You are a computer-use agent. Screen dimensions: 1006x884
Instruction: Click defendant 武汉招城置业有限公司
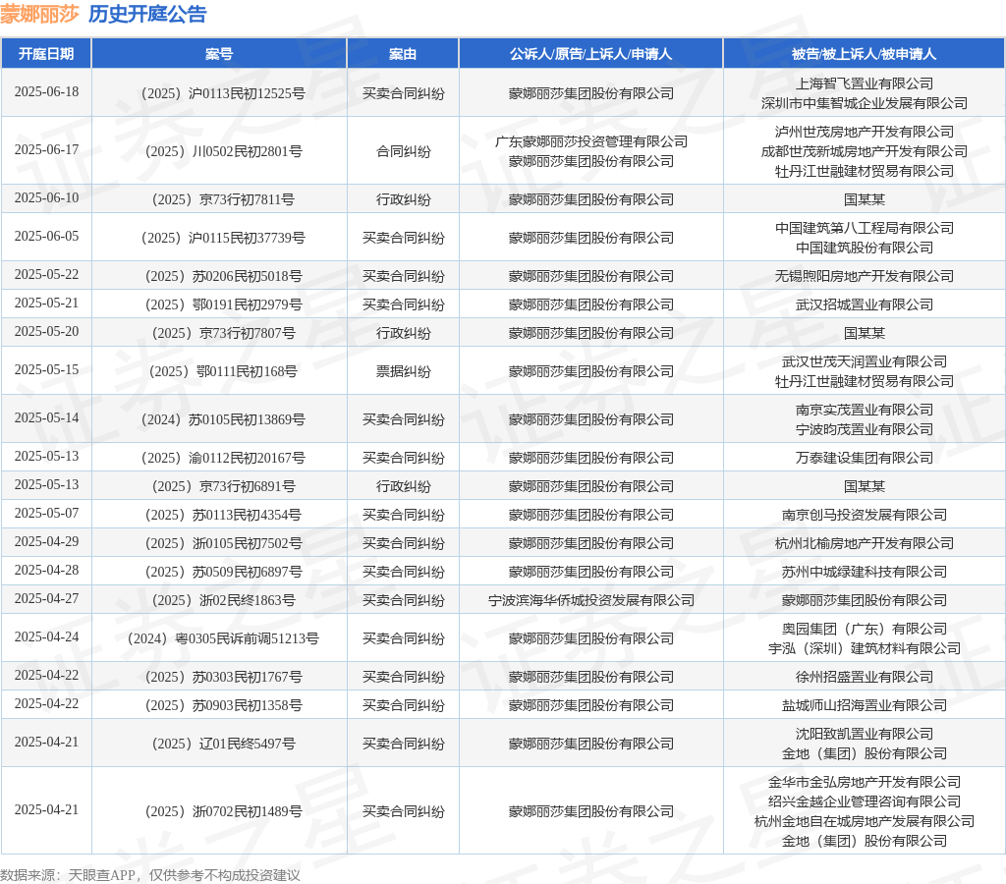coord(865,304)
